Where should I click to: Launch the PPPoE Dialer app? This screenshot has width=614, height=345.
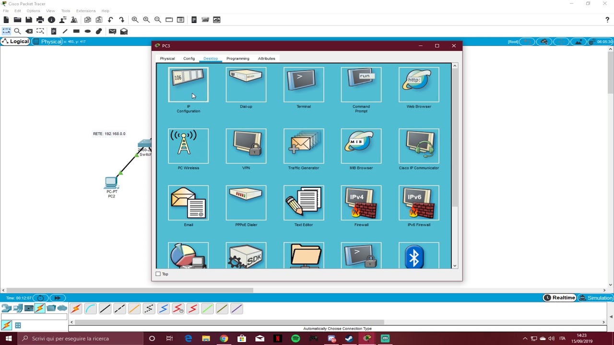coord(246,203)
